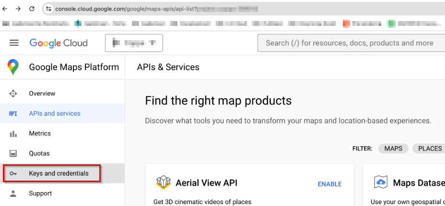The image size is (445, 206).
Task: Focus the resources and docs search field
Action: pyautogui.click(x=351, y=43)
